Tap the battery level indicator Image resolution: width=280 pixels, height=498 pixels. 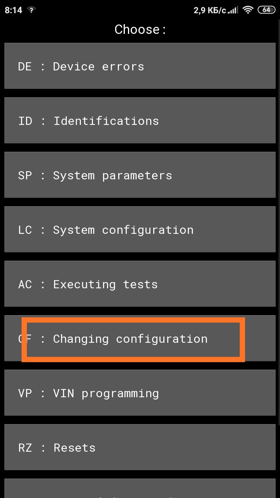point(266,10)
